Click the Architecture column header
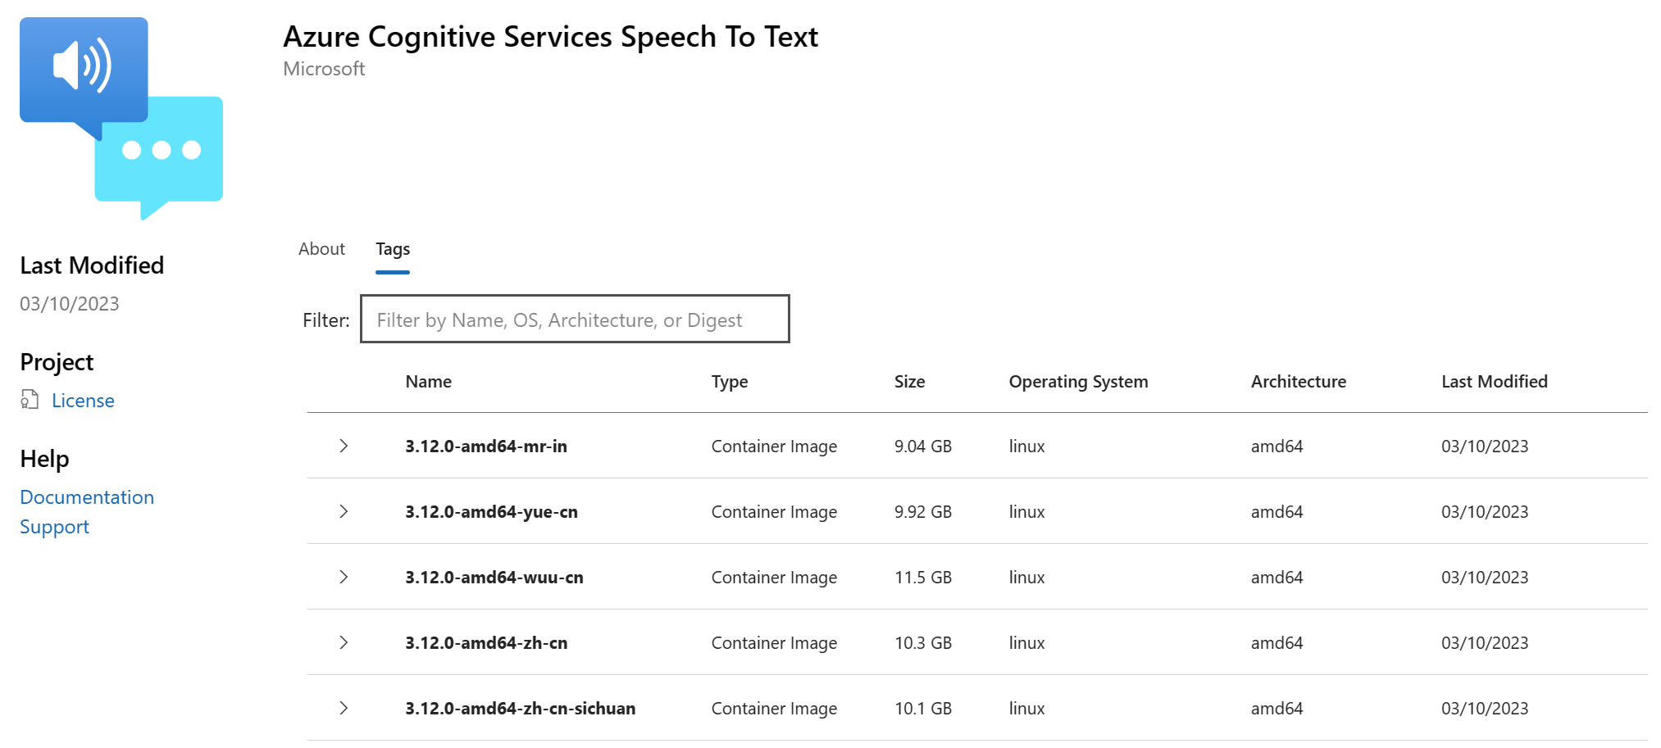Image resolution: width=1661 pixels, height=748 pixels. [1298, 382]
